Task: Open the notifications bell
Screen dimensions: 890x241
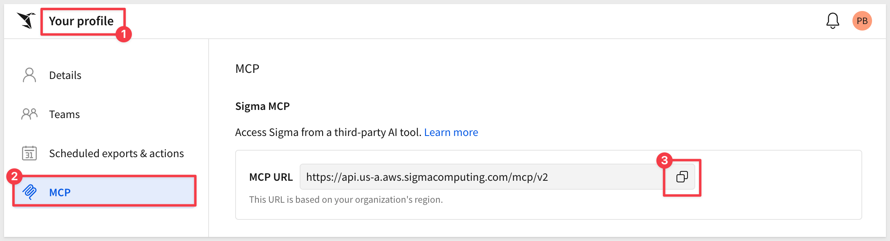Action: click(x=832, y=21)
